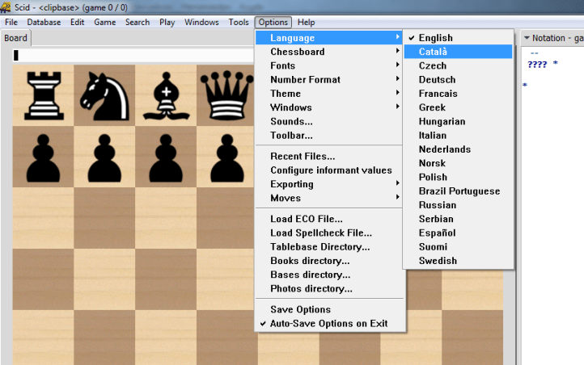
Task: Click the black bishop piece
Action: point(166,94)
